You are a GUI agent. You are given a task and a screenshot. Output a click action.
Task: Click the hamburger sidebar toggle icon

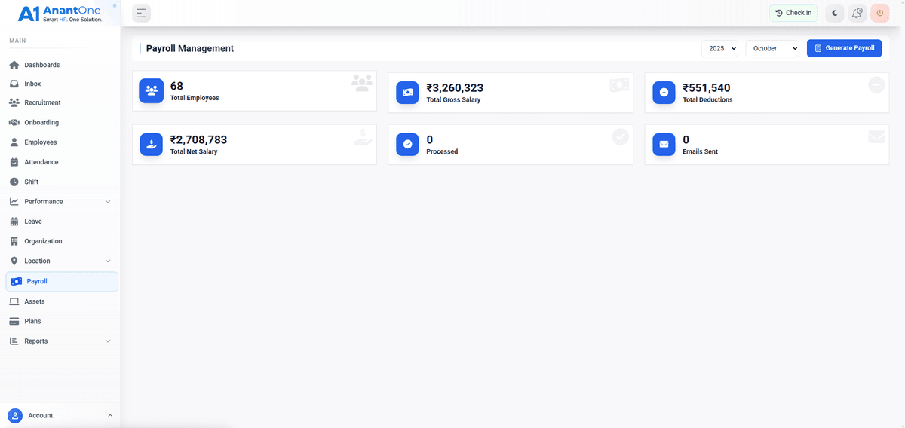pyautogui.click(x=141, y=13)
